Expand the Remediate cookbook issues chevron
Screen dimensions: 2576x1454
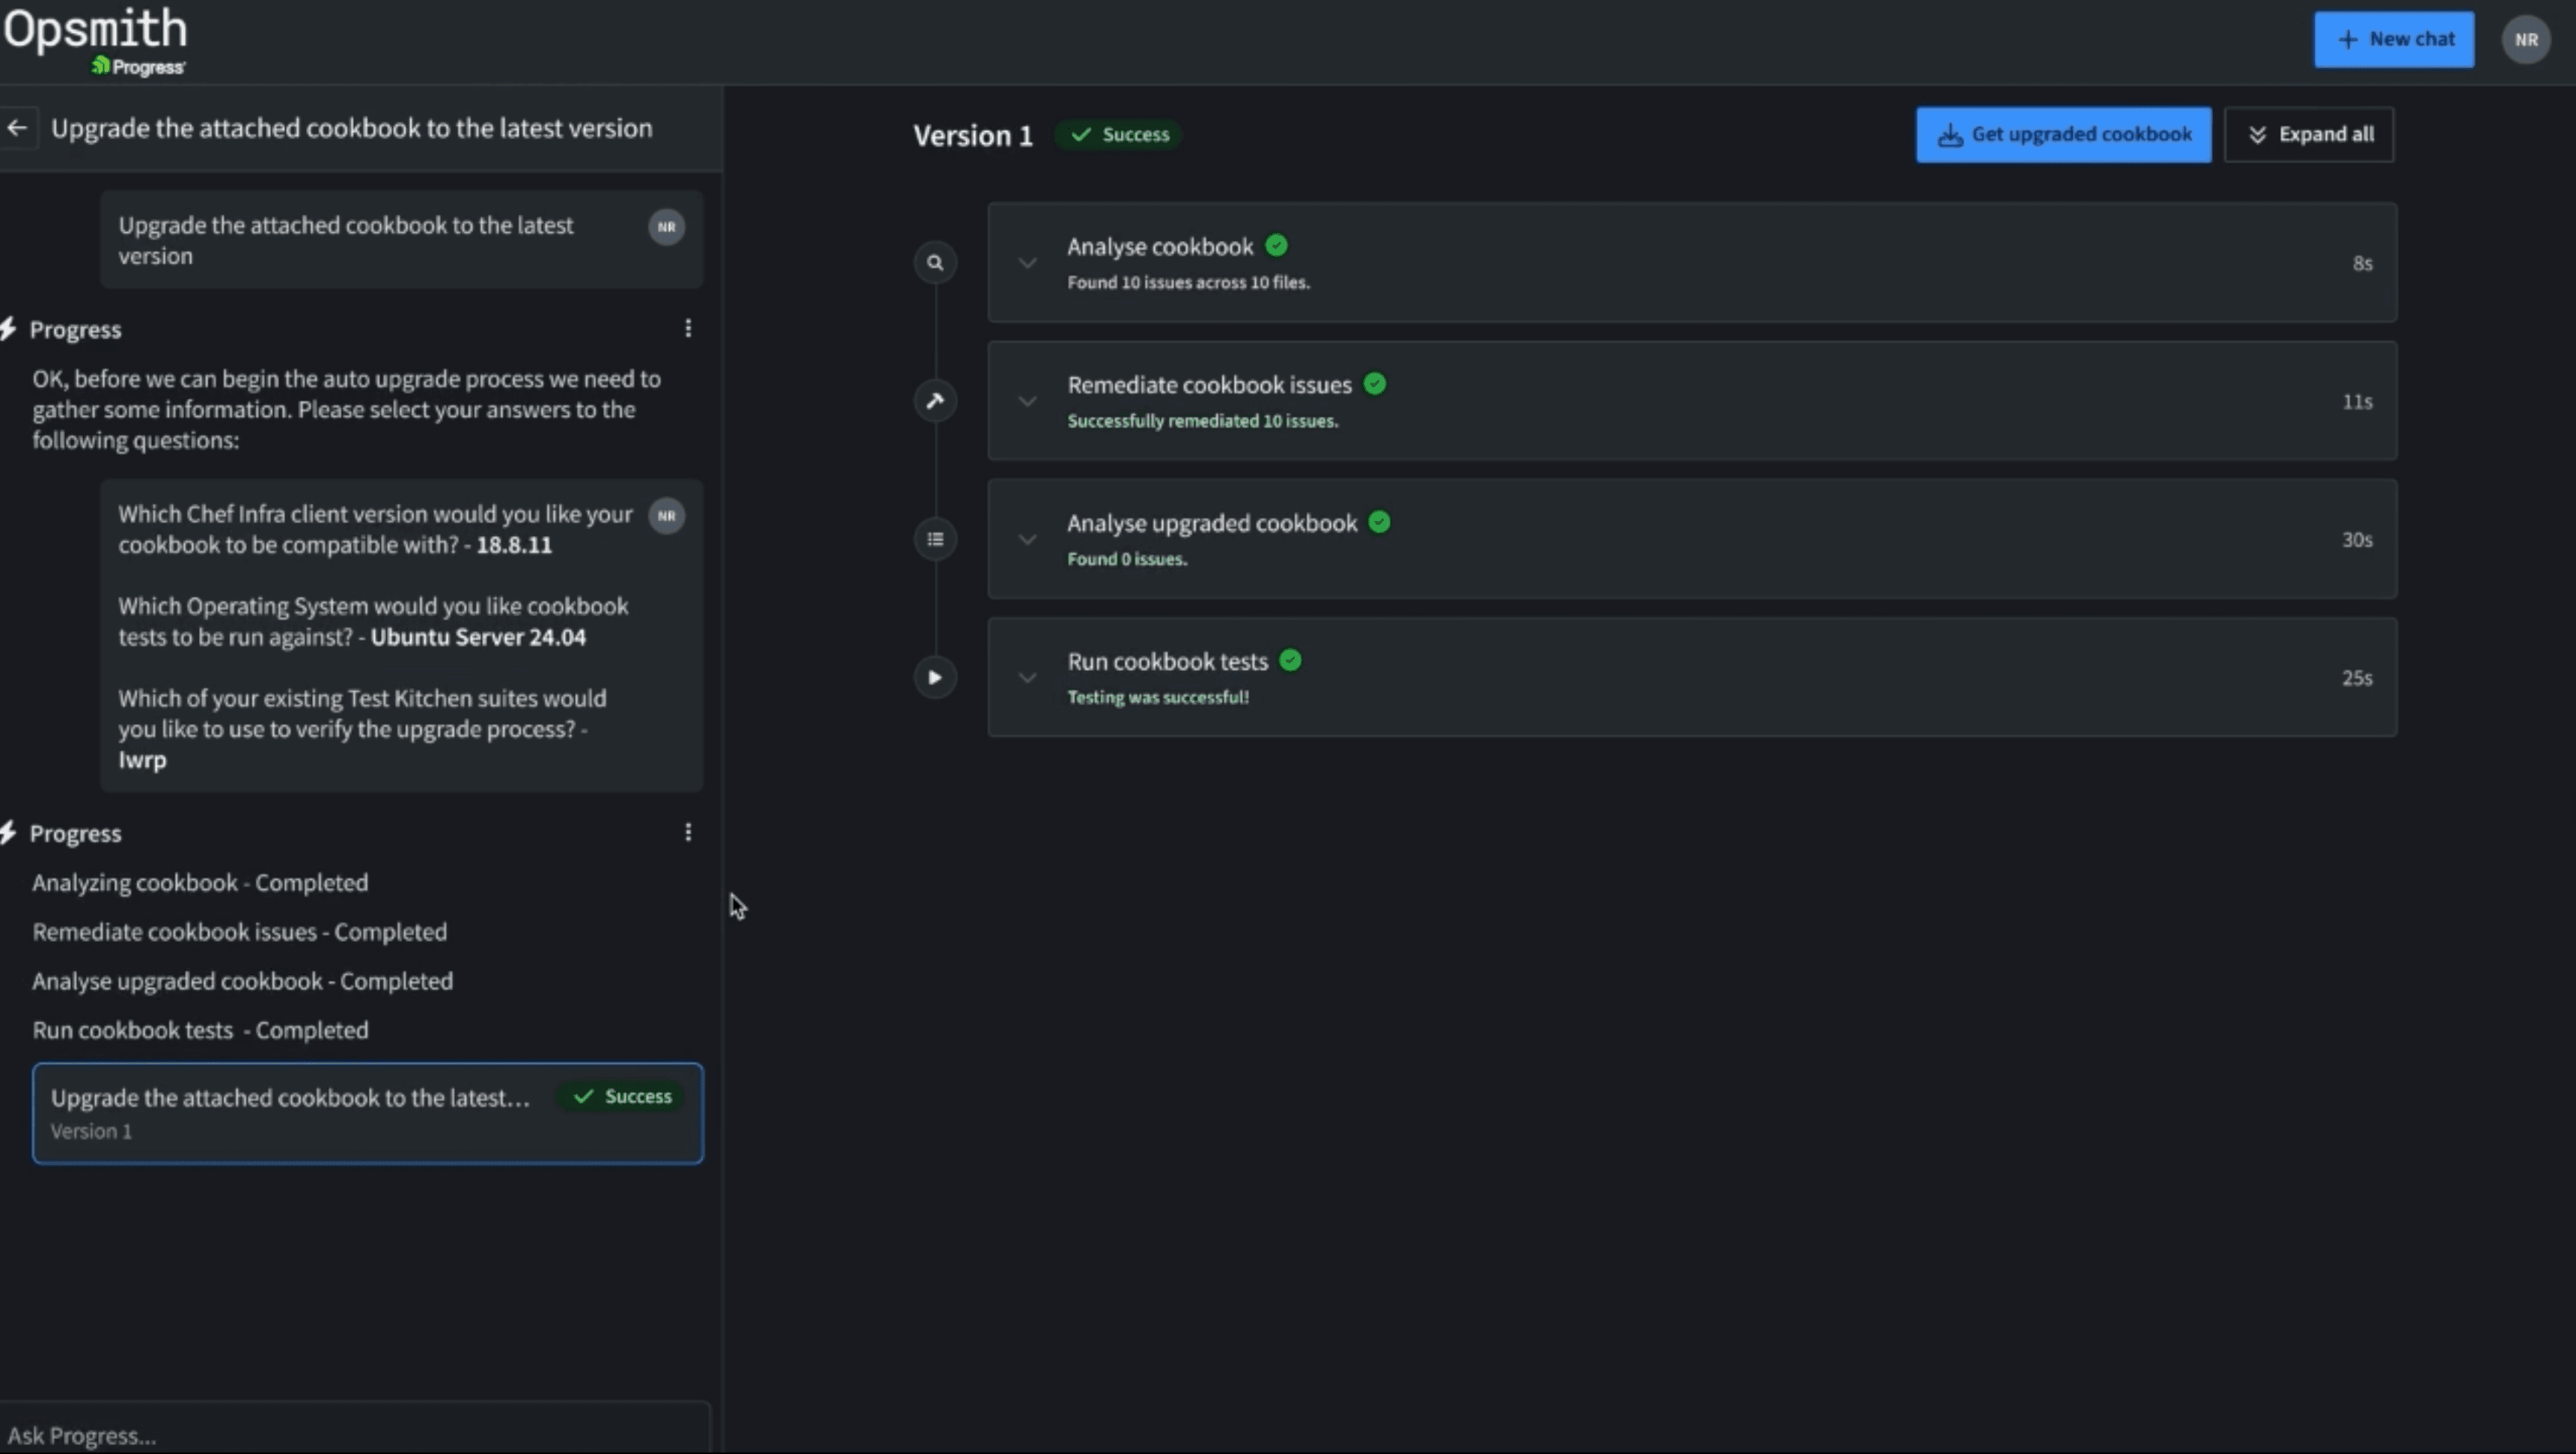(1027, 401)
